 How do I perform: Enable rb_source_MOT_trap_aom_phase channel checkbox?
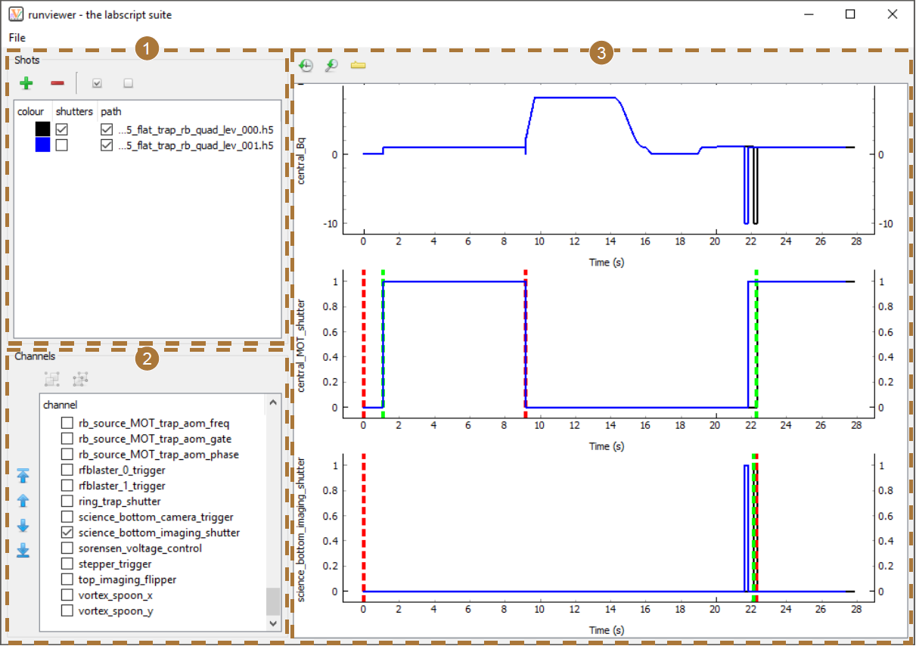[x=67, y=455]
